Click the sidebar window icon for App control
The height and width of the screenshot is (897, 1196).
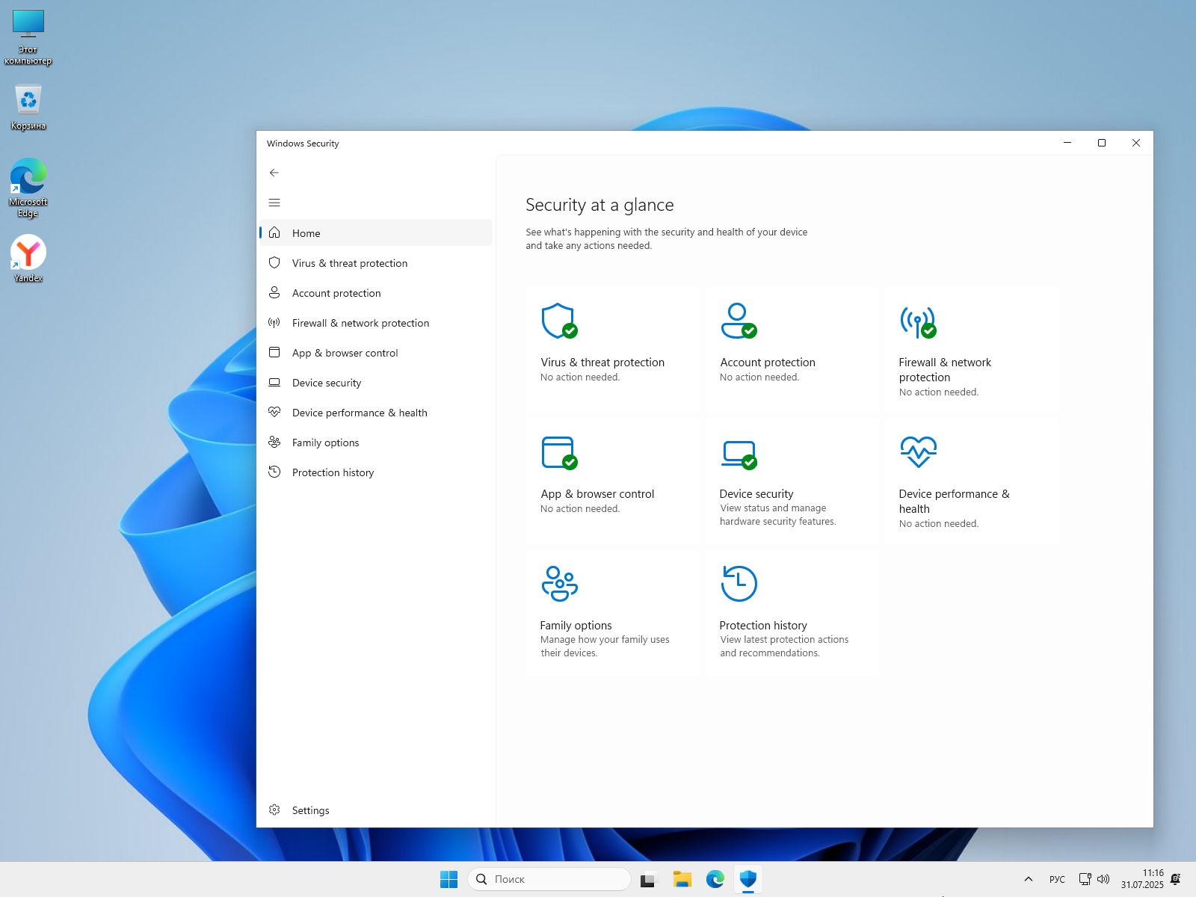274,352
